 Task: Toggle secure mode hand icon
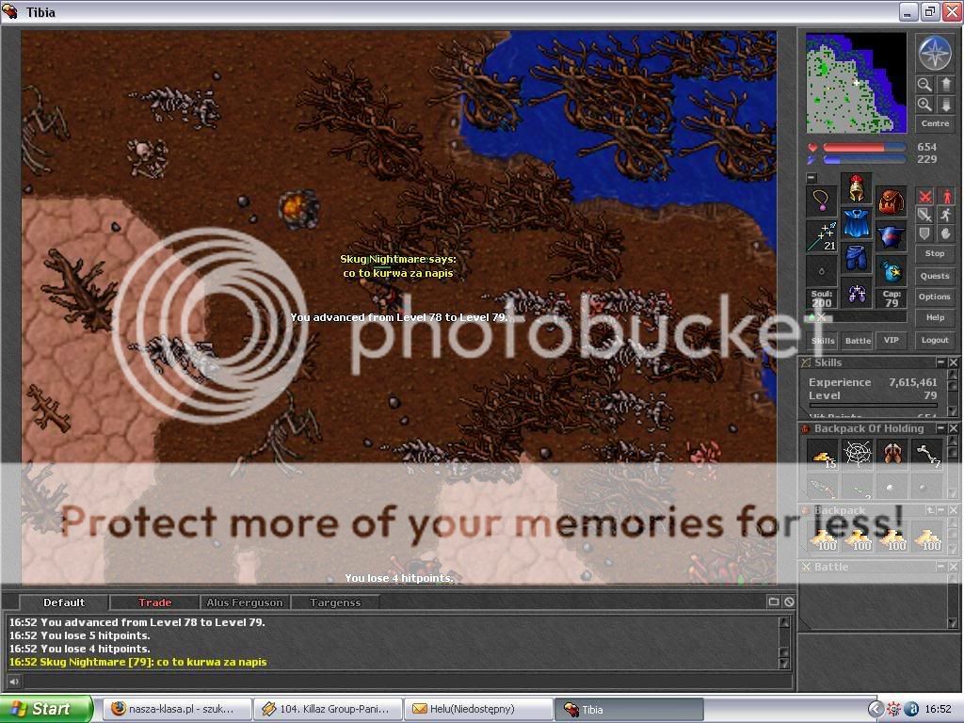945,233
